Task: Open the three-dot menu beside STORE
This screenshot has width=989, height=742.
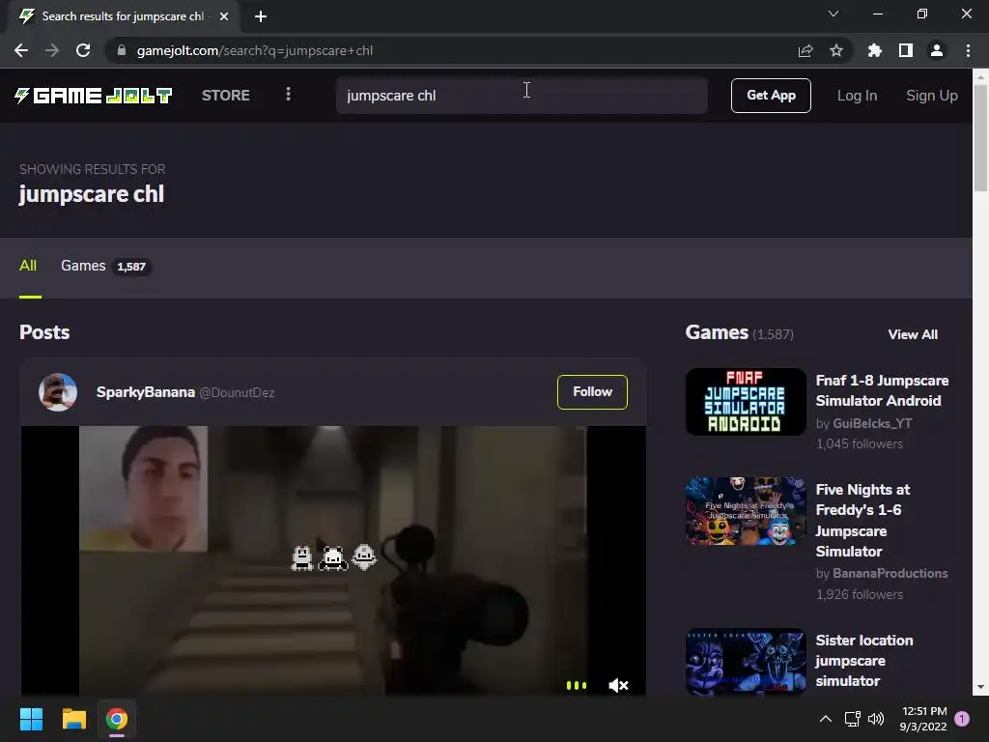Action: click(x=288, y=95)
